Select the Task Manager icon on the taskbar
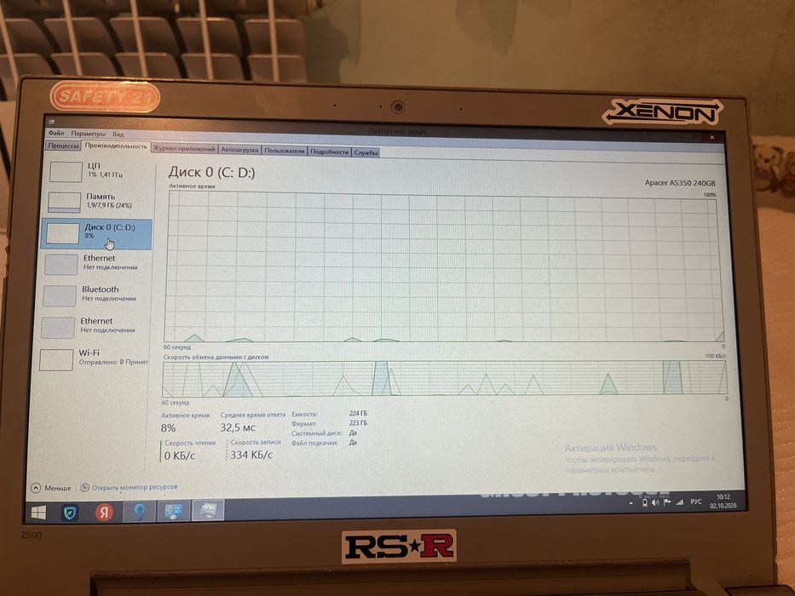Viewport: 795px width, 596px height. (x=207, y=510)
